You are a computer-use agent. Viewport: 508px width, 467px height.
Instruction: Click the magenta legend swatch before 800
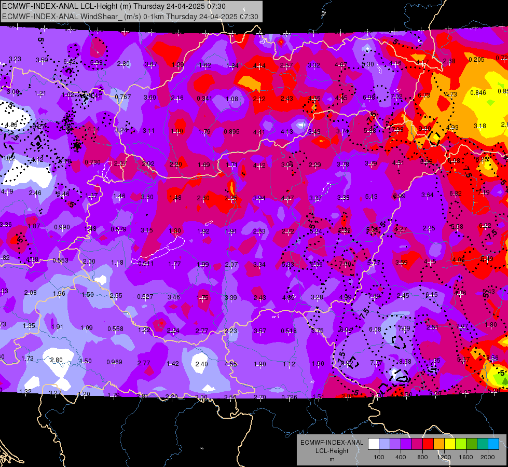click(417, 444)
